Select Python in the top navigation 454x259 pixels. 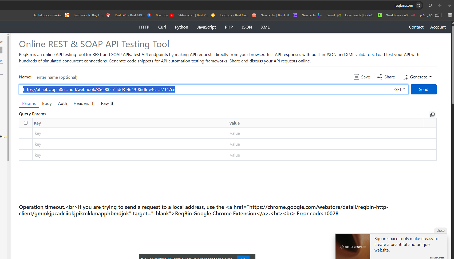(181, 27)
